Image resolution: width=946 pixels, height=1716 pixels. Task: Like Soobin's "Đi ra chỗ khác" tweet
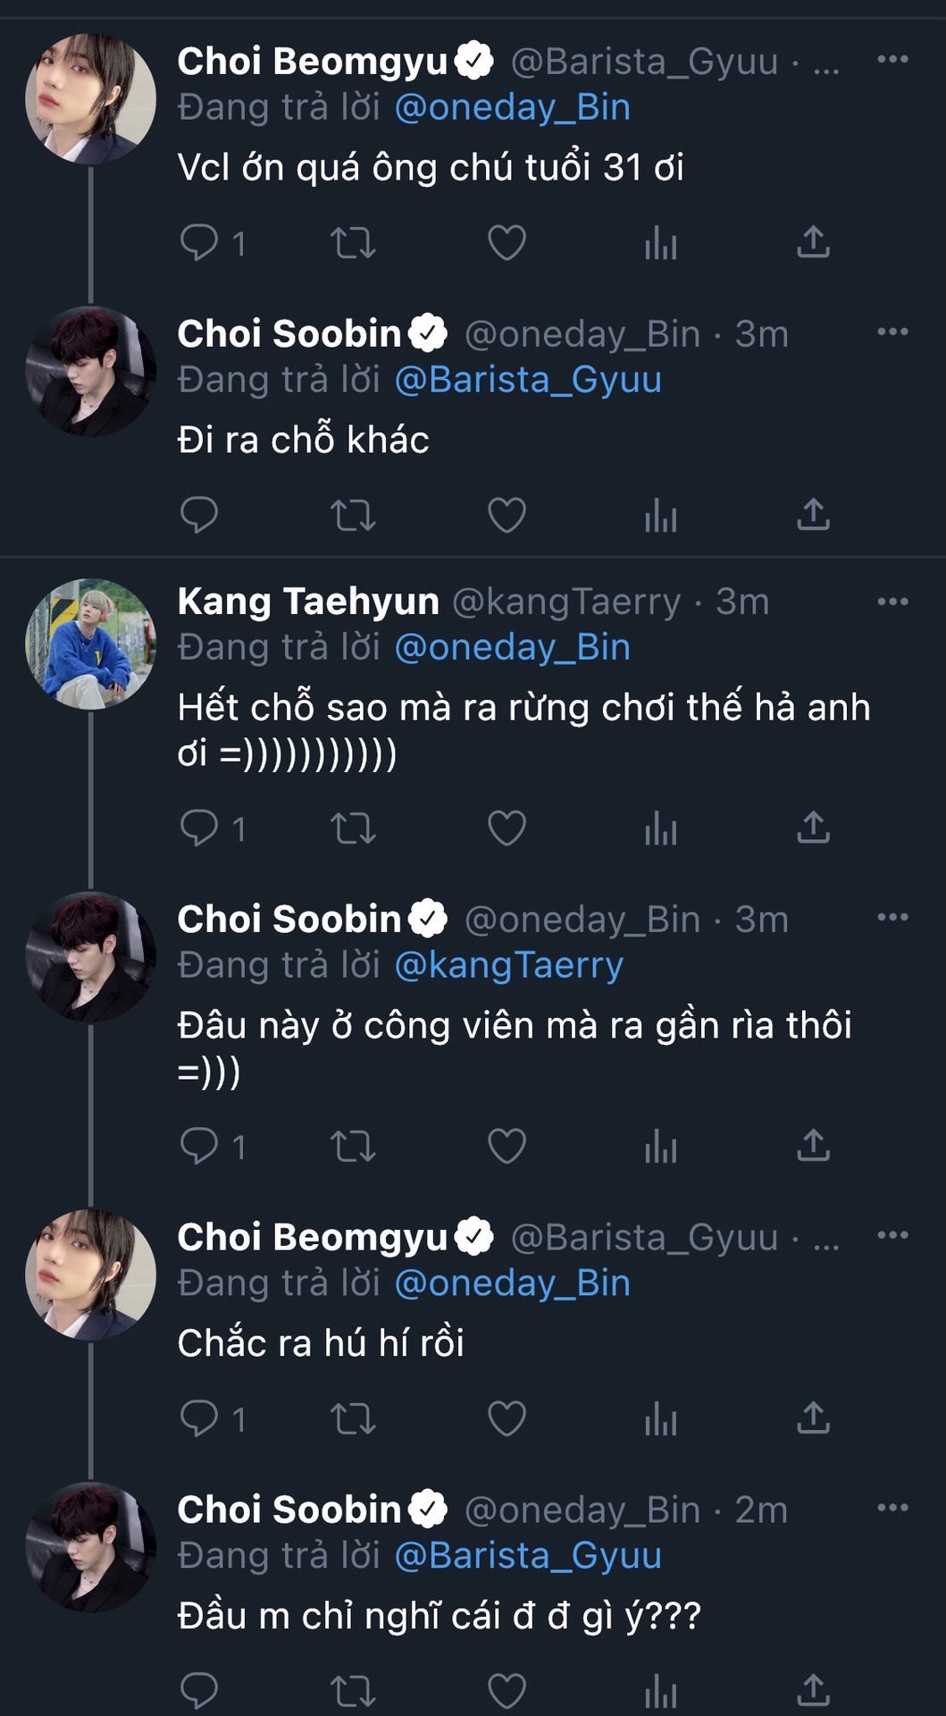click(506, 516)
